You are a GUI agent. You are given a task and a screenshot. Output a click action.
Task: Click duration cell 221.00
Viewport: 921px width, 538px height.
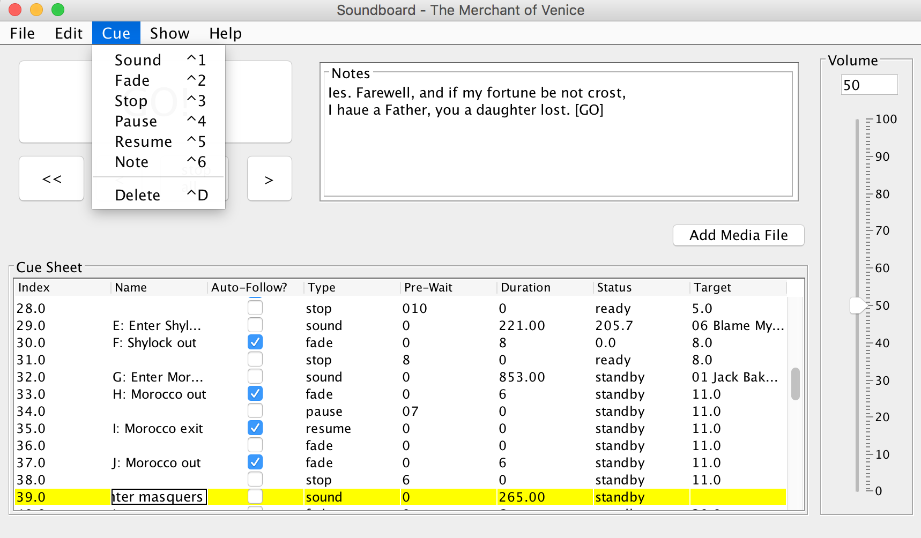pos(545,325)
